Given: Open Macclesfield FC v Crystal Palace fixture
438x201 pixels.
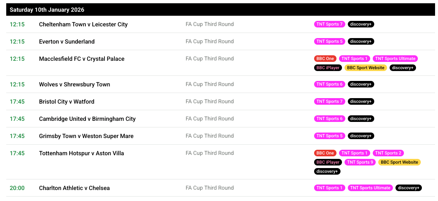Looking at the screenshot, I should (x=82, y=59).
